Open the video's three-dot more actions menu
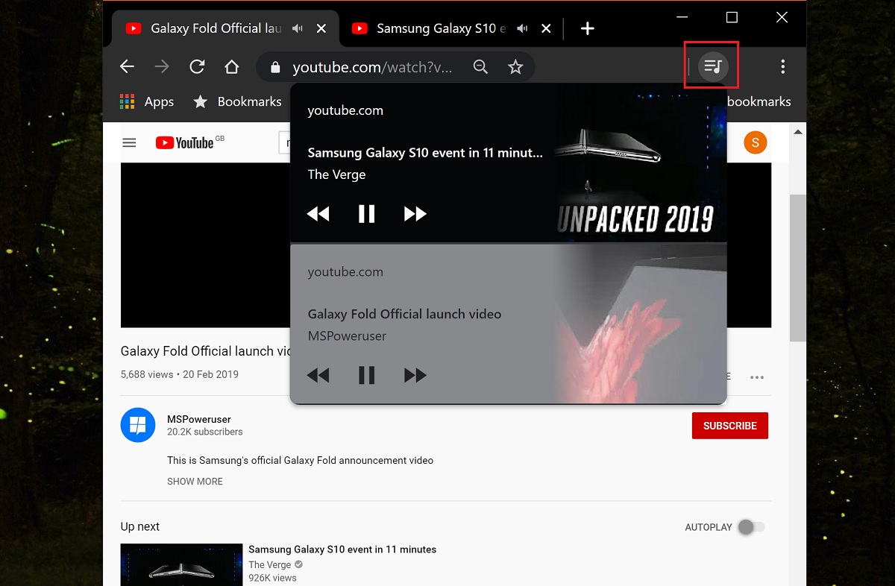The width and height of the screenshot is (895, 586). (x=757, y=377)
